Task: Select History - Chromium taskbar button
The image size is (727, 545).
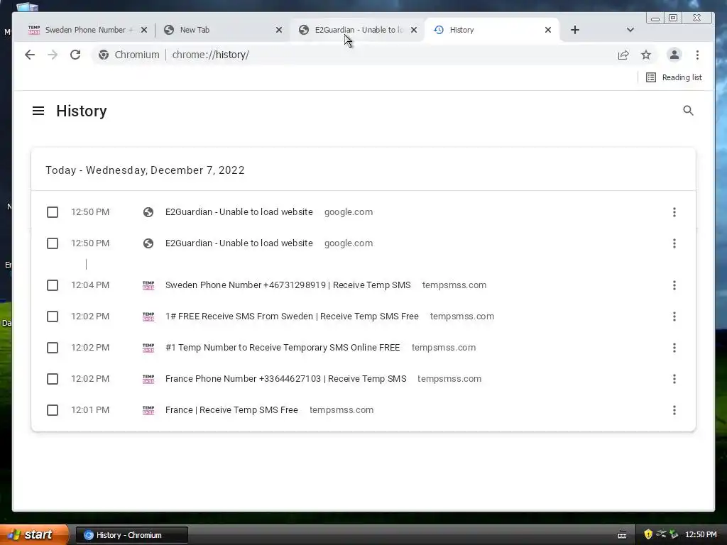Action: 131,535
